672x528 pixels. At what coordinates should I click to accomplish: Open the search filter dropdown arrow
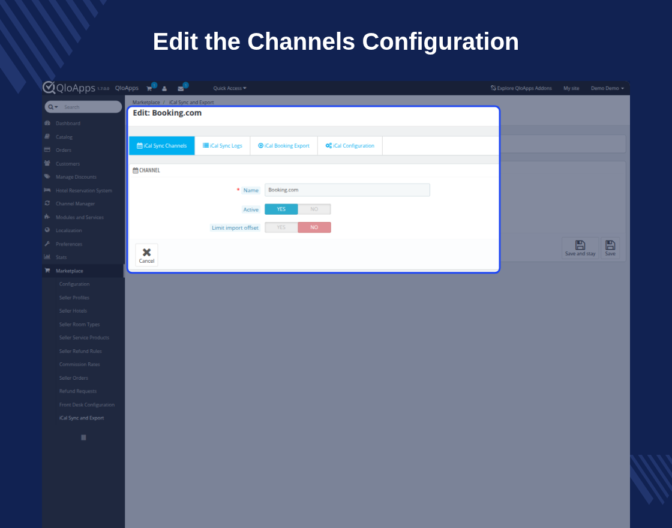pos(56,107)
